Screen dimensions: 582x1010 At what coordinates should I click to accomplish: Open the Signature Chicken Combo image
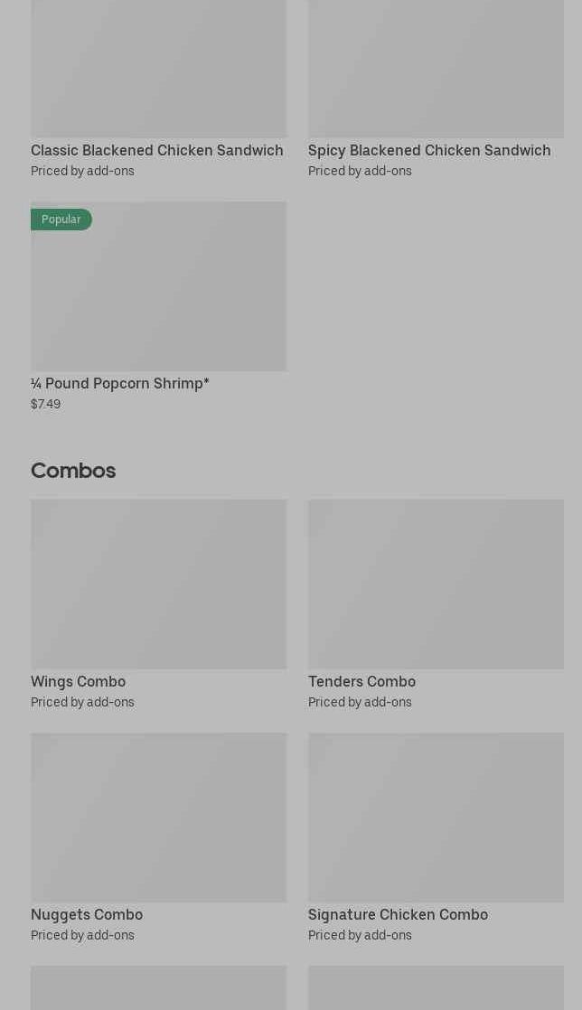[x=436, y=818]
